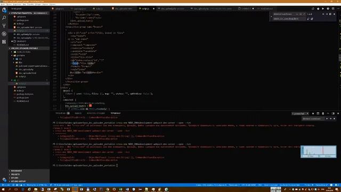Close the terminal find box
341x192 pixels.
click(x=334, y=118)
